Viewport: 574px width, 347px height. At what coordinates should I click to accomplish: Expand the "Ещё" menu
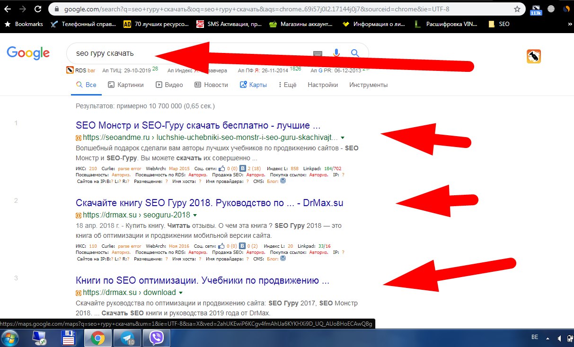(x=287, y=85)
